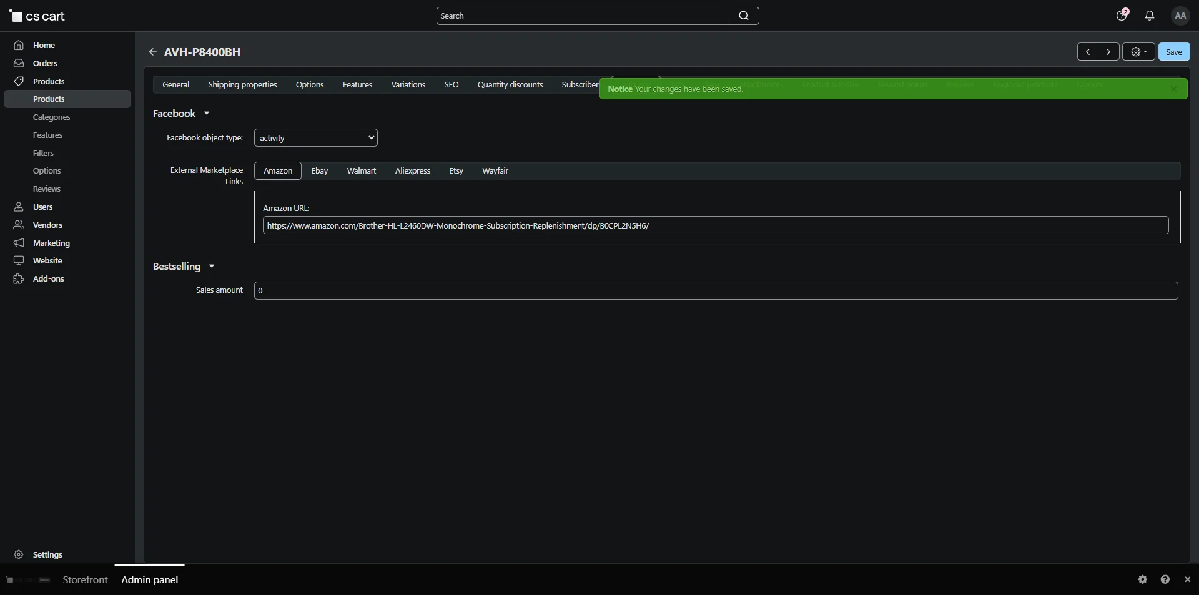Open the AA user account avatar

(x=1180, y=16)
